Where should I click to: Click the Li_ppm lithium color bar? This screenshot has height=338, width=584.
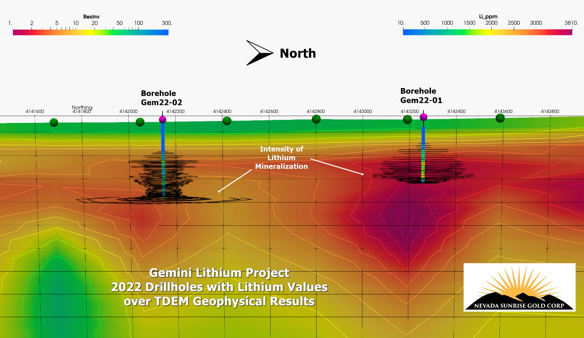click(x=488, y=32)
